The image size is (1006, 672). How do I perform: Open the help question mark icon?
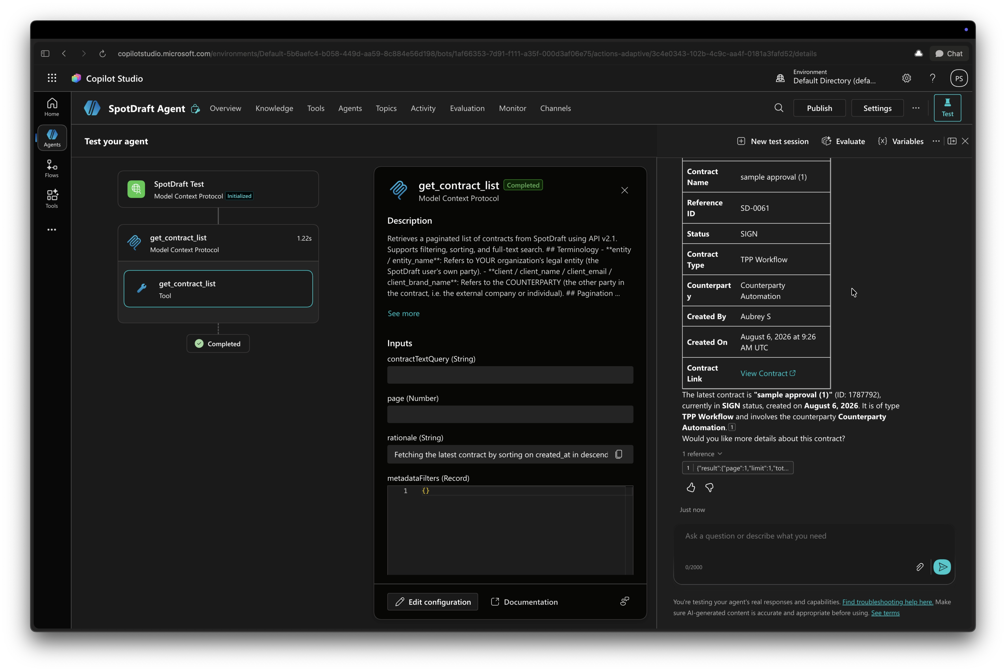pyautogui.click(x=932, y=78)
